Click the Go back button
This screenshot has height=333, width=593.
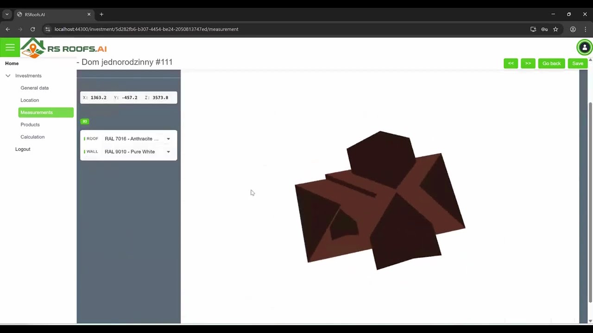(x=551, y=63)
